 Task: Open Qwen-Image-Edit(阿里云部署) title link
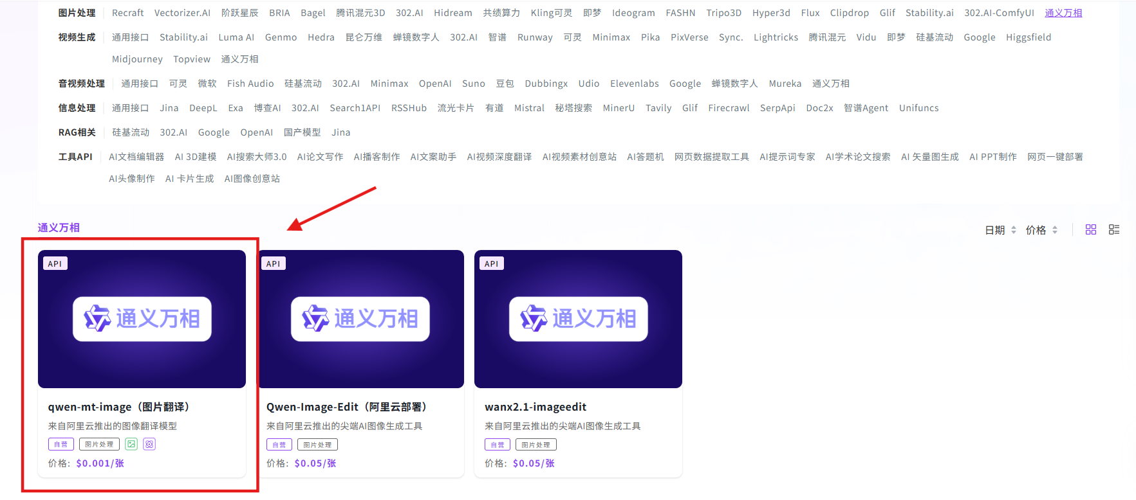(347, 407)
